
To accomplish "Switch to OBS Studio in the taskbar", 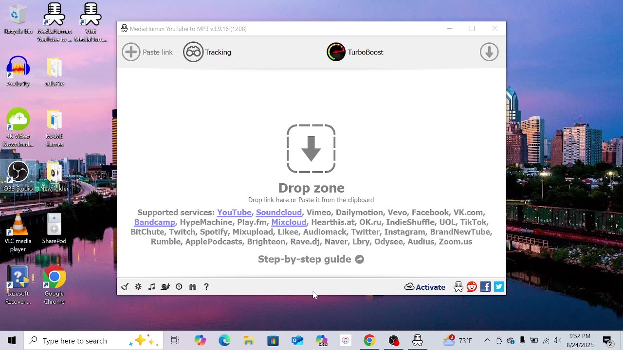I will 394,341.
